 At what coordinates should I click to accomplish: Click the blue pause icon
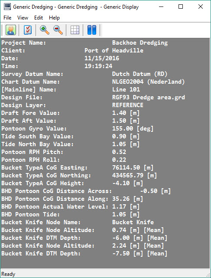92,30
